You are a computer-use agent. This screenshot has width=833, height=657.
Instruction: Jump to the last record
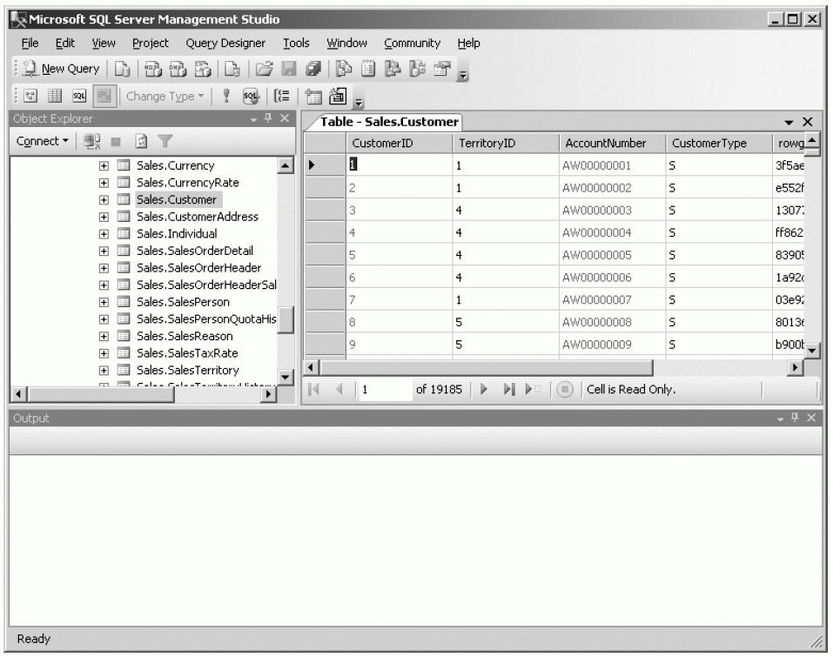pyautogui.click(x=509, y=389)
